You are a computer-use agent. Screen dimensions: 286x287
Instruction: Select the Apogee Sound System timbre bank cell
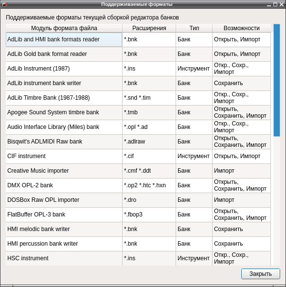pyautogui.click(x=64, y=112)
